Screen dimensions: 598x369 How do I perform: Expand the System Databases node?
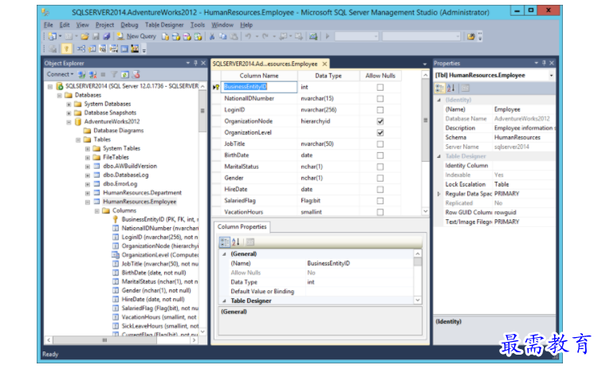[x=69, y=104]
